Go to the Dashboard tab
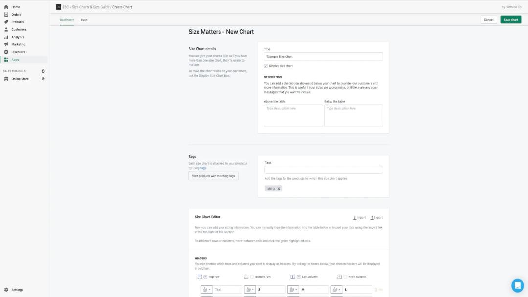Image resolution: width=528 pixels, height=297 pixels. 67,20
